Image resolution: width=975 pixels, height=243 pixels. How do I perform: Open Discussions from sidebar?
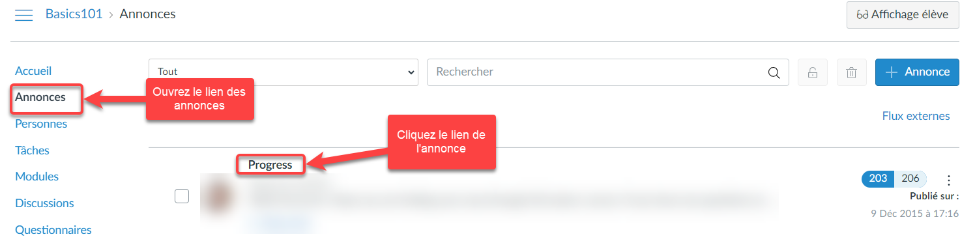pos(44,203)
